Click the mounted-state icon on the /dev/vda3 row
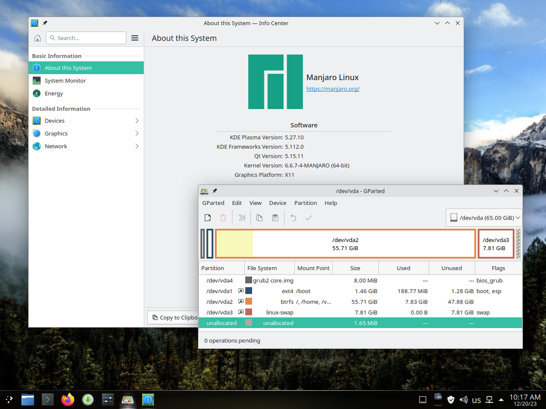The height and width of the screenshot is (409, 546). (x=241, y=312)
